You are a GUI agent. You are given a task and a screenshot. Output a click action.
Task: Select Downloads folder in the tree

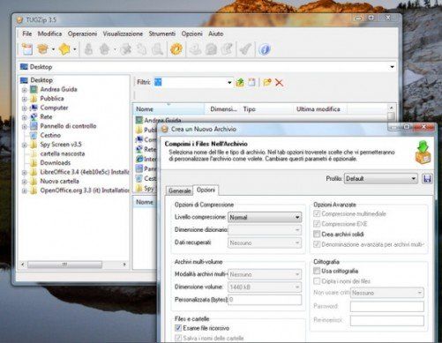56,163
